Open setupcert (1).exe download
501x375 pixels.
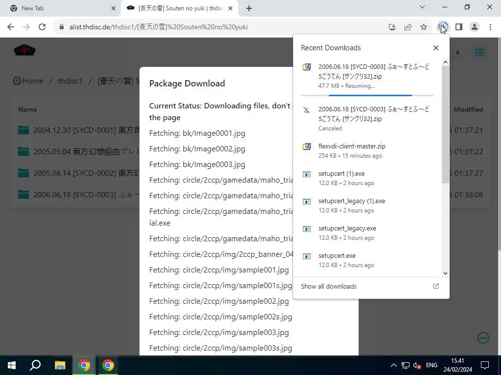(367, 178)
